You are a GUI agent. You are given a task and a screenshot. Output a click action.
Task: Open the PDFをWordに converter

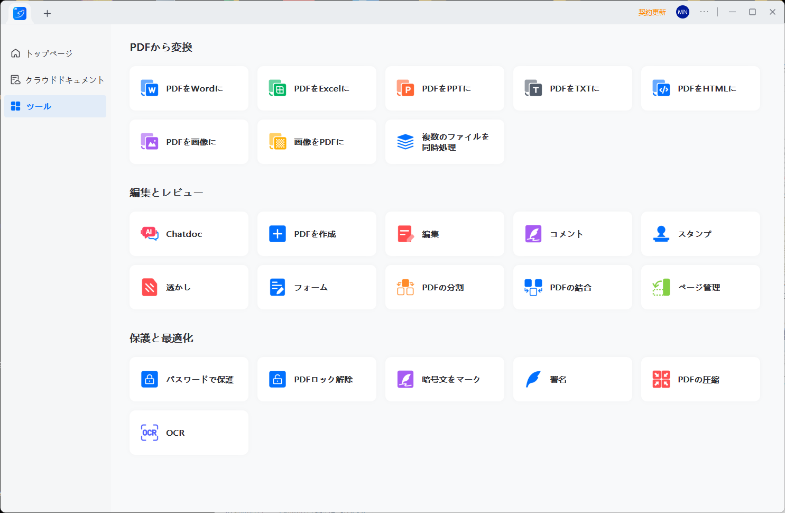(189, 88)
